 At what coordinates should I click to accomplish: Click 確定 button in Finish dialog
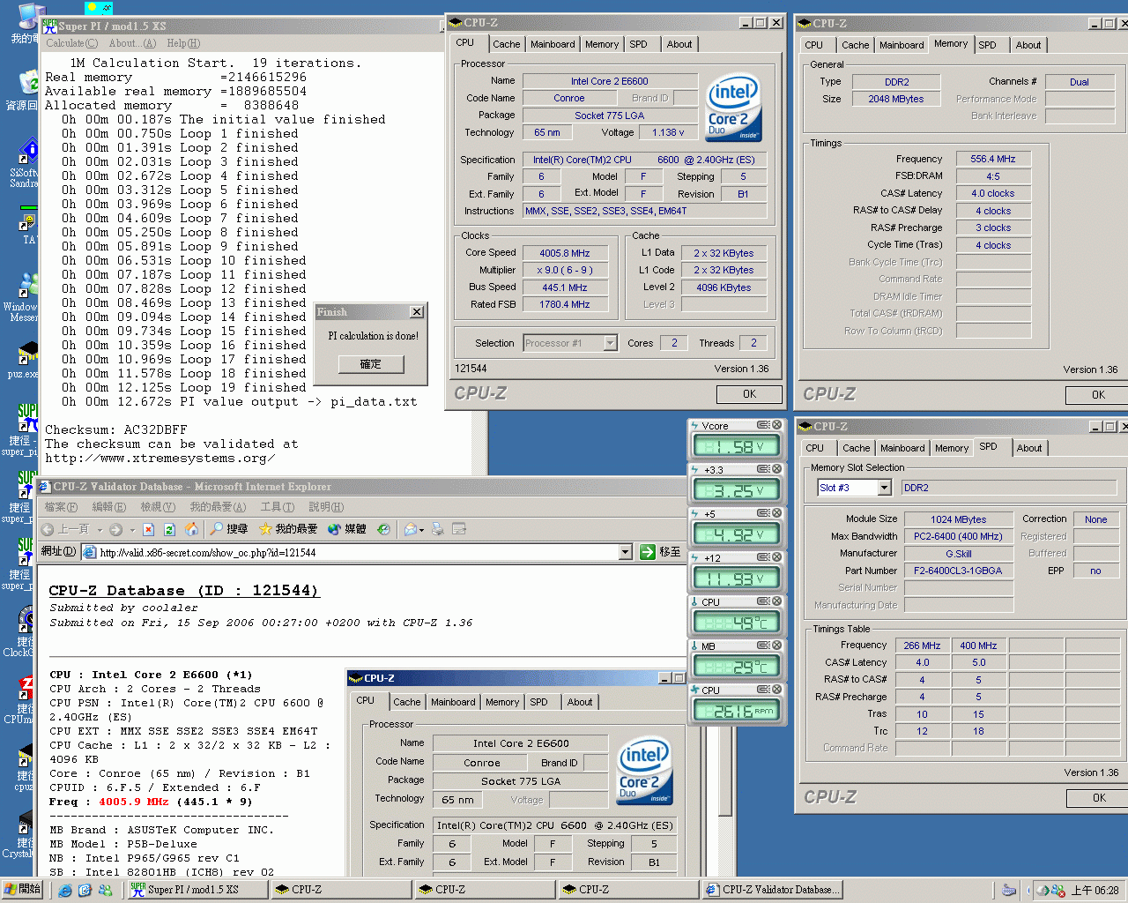coord(371,364)
